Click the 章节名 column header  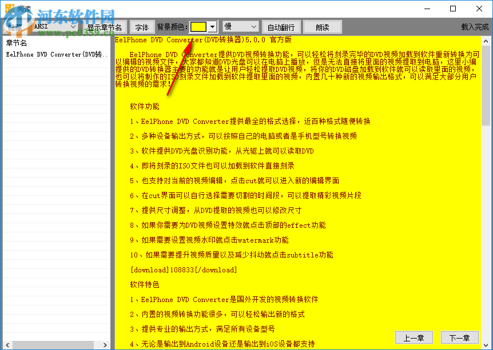[x=57, y=43]
